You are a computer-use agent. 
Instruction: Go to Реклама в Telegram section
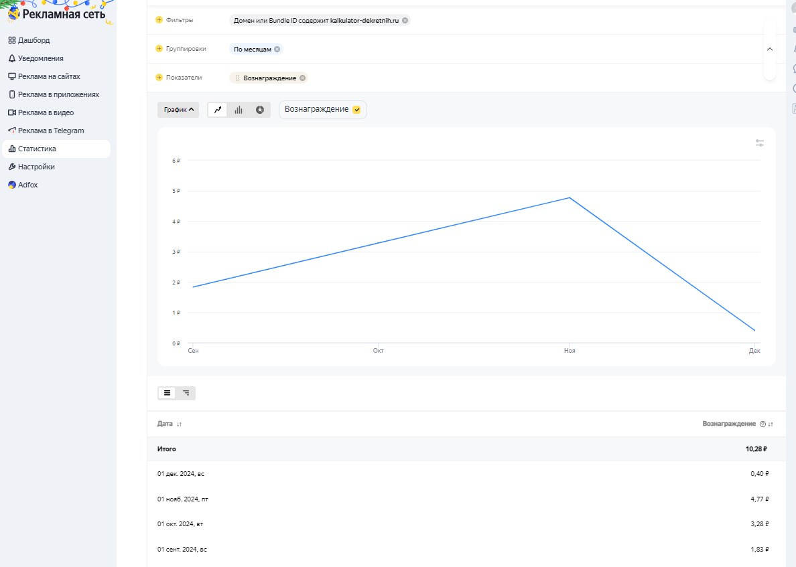51,131
